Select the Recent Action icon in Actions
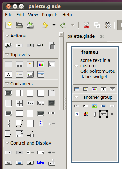This screenshot has width=122, height=169. [x=52, y=45]
